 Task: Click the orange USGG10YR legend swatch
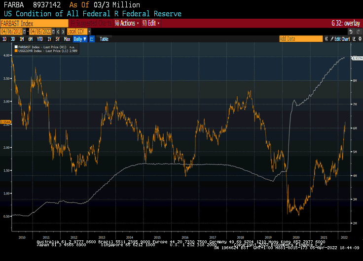pos(16,50)
